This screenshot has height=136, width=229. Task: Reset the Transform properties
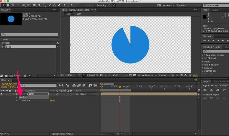(52, 101)
